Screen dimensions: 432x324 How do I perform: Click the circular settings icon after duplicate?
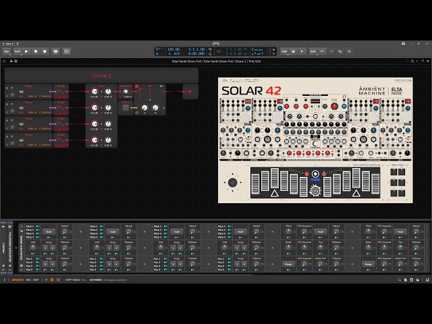(x=350, y=51)
